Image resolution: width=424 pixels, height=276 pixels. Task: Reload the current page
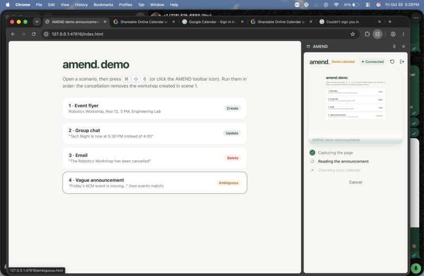[x=34, y=34]
